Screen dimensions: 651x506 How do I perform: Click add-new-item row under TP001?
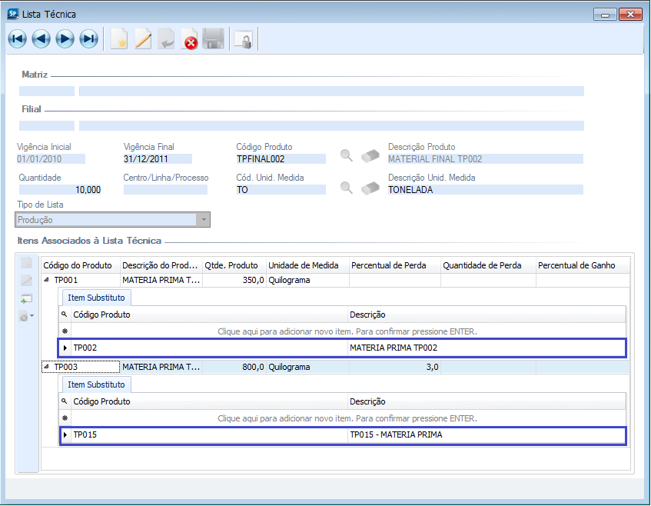[347, 331]
